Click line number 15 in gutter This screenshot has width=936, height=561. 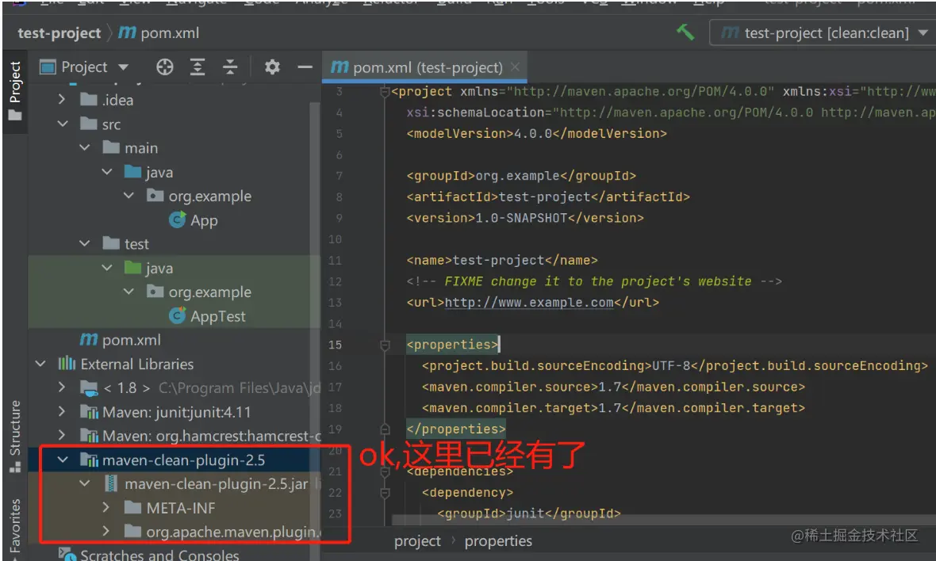[335, 345]
